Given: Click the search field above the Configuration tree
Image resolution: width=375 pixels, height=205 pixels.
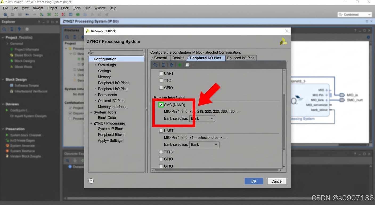Looking at the screenshot, I should pos(116,53).
